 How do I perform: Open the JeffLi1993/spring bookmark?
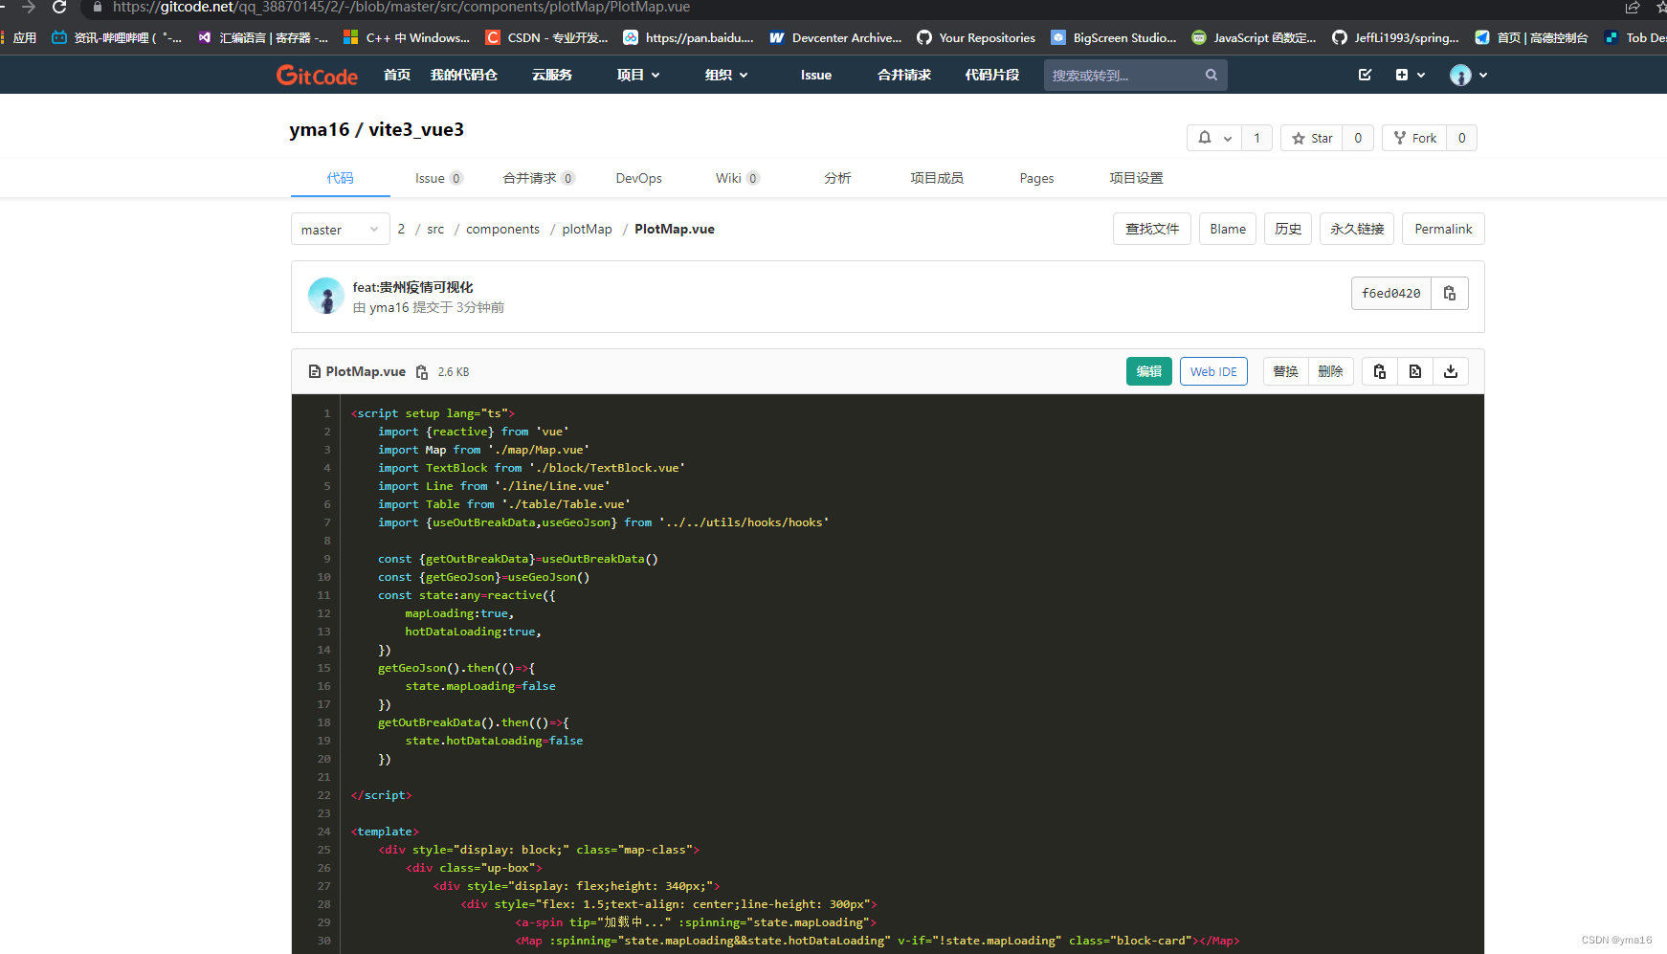click(x=1395, y=37)
